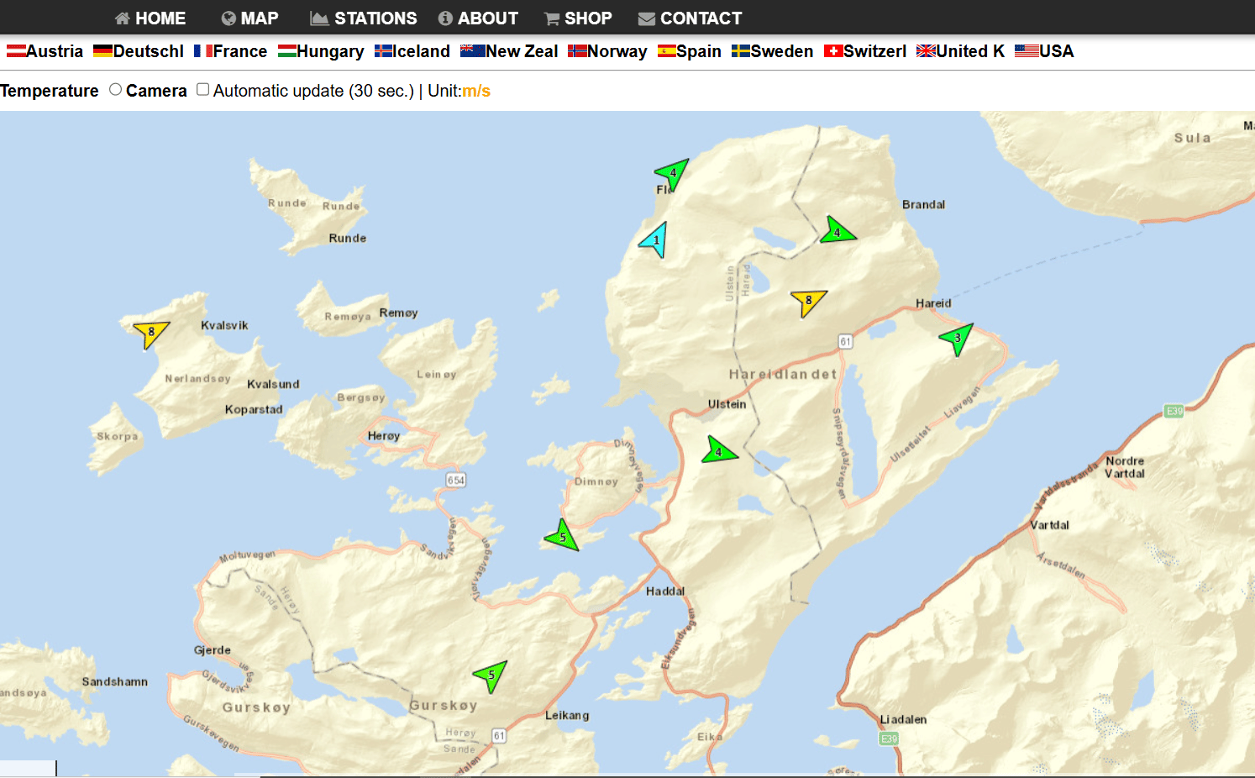The height and width of the screenshot is (778, 1255).
Task: Select the green wind marker south of Ulstein
Action: [718, 452]
